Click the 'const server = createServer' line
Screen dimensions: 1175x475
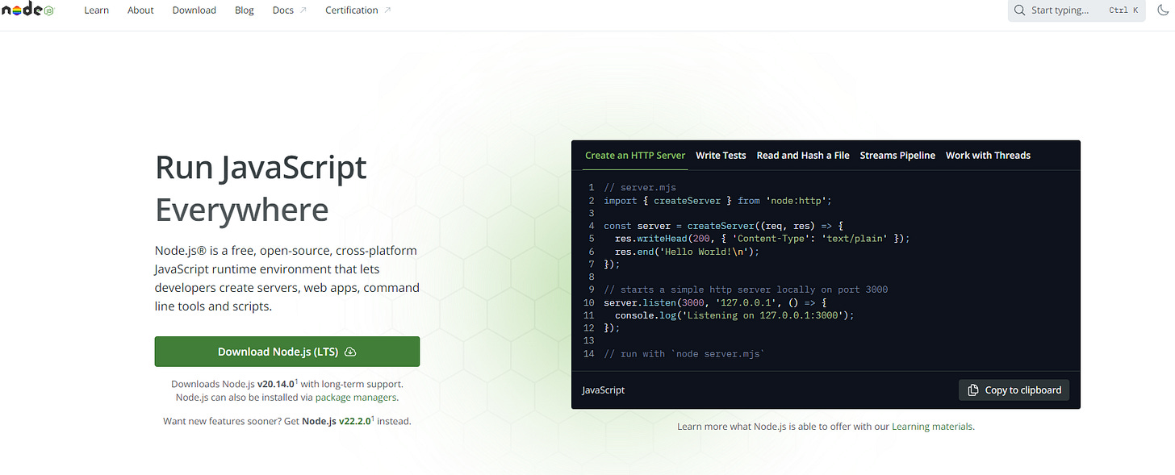pyautogui.click(x=723, y=226)
